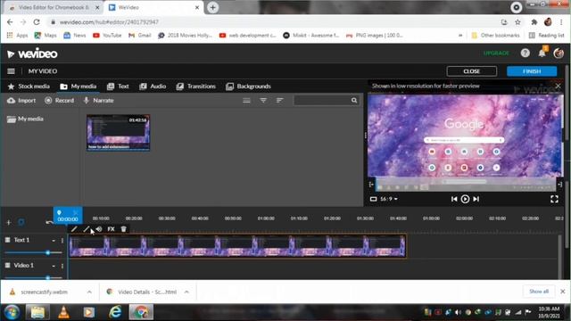Toggle the Video 1 track type icon
The height and width of the screenshot is (321, 571).
click(x=8, y=266)
